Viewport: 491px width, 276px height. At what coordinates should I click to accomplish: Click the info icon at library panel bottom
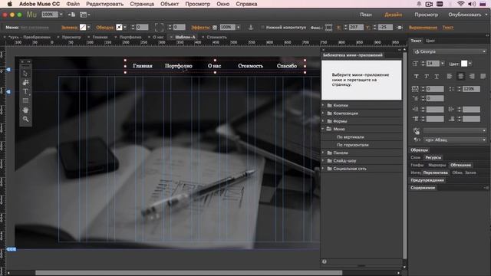(x=325, y=261)
